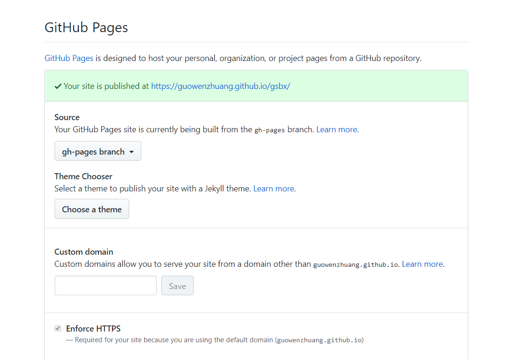Click the gh-pages code text in Source description
Image resolution: width=528 pixels, height=359 pixels.
tap(270, 130)
